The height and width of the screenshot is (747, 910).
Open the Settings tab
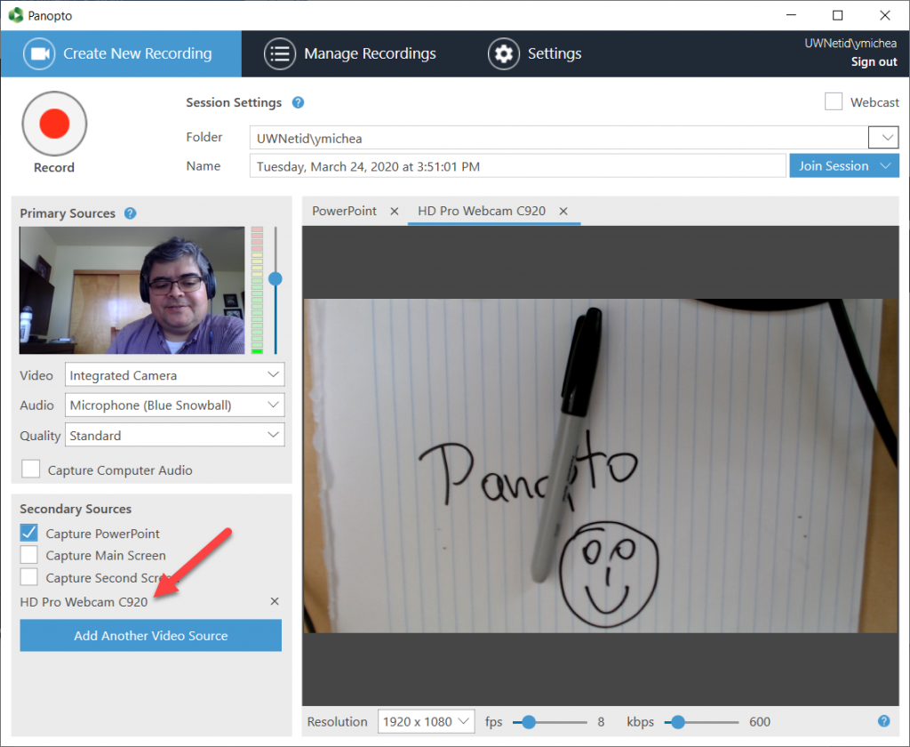(x=534, y=54)
